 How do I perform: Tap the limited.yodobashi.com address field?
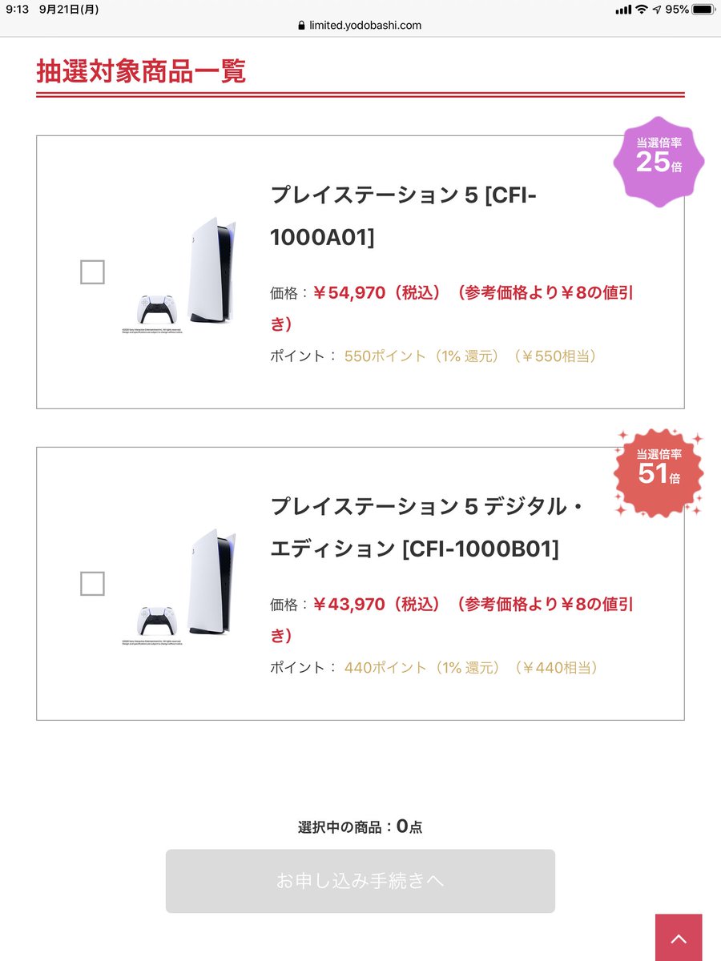tap(360, 26)
